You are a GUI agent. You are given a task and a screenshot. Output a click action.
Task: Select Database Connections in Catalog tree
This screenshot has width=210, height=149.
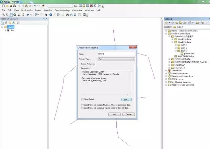coord(182,76)
